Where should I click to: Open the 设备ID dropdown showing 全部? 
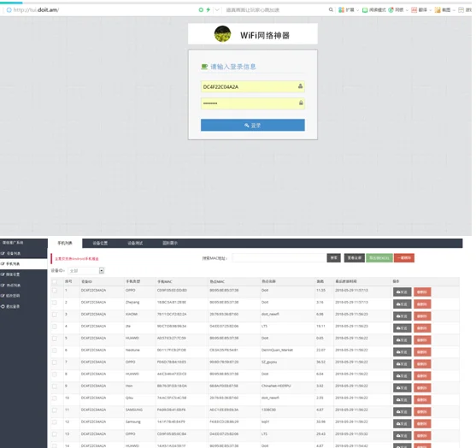(x=86, y=270)
